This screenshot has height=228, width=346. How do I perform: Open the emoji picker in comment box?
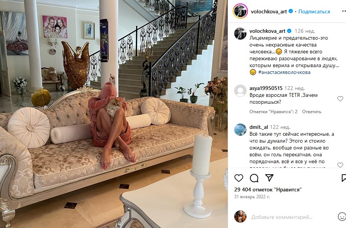(342, 217)
